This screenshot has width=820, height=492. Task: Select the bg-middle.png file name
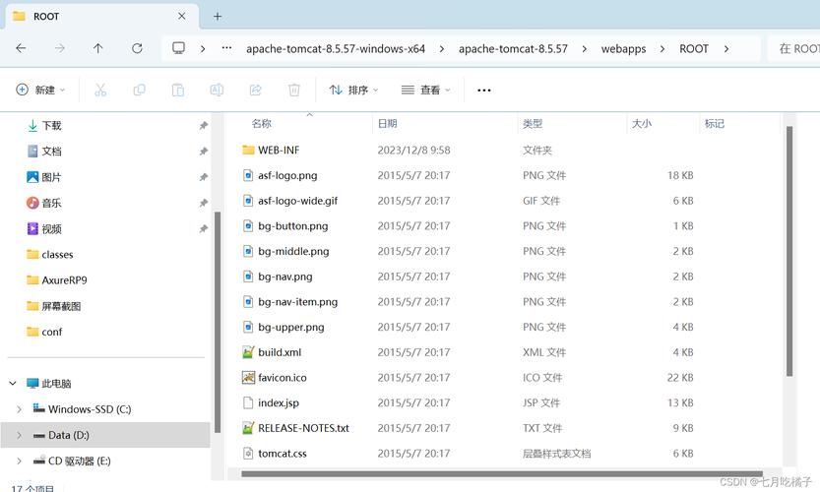(x=293, y=252)
